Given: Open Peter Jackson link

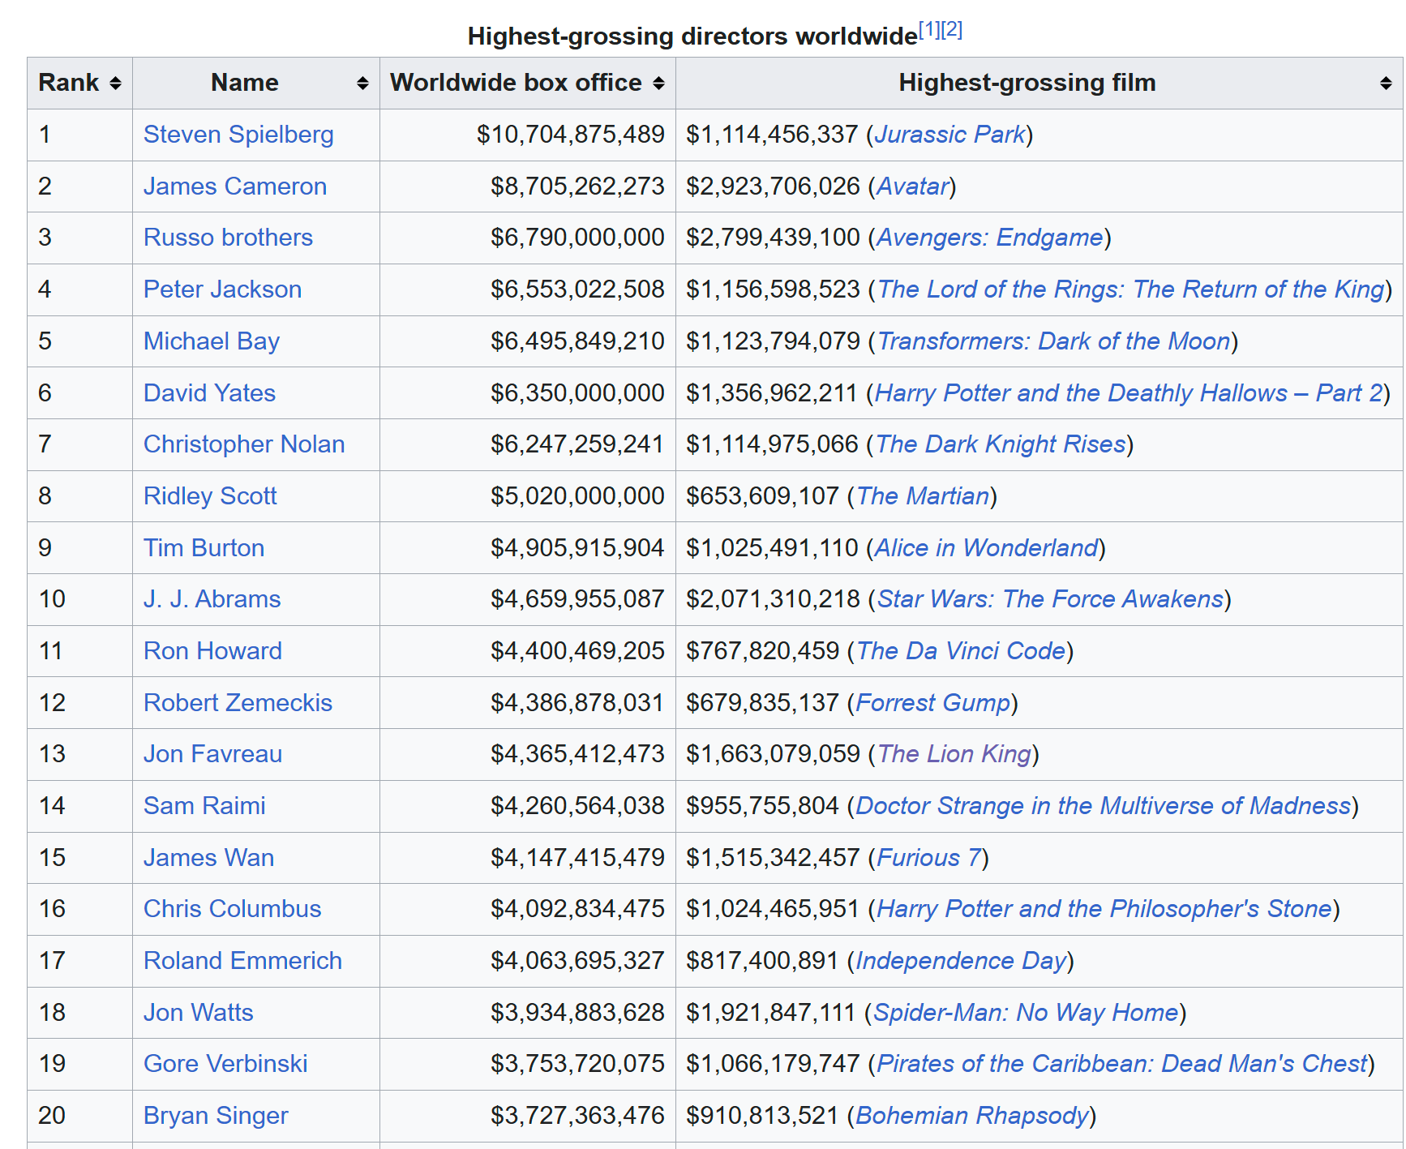Looking at the screenshot, I should 222,289.
